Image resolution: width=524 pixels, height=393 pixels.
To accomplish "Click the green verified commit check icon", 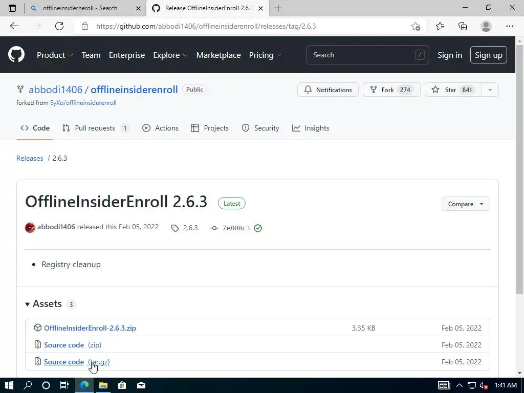I will click(x=258, y=228).
